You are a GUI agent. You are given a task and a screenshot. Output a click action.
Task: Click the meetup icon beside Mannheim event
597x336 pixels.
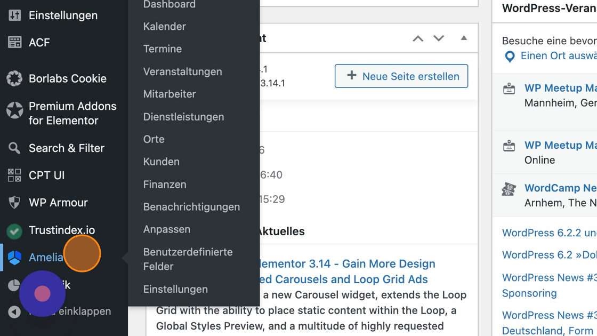509,89
